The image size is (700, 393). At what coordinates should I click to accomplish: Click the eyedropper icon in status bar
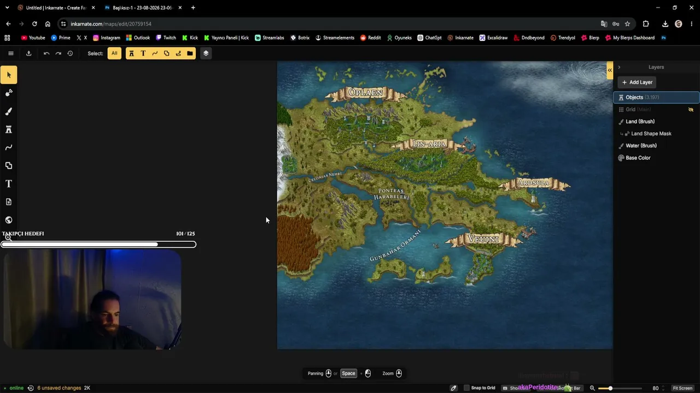tap(453, 388)
